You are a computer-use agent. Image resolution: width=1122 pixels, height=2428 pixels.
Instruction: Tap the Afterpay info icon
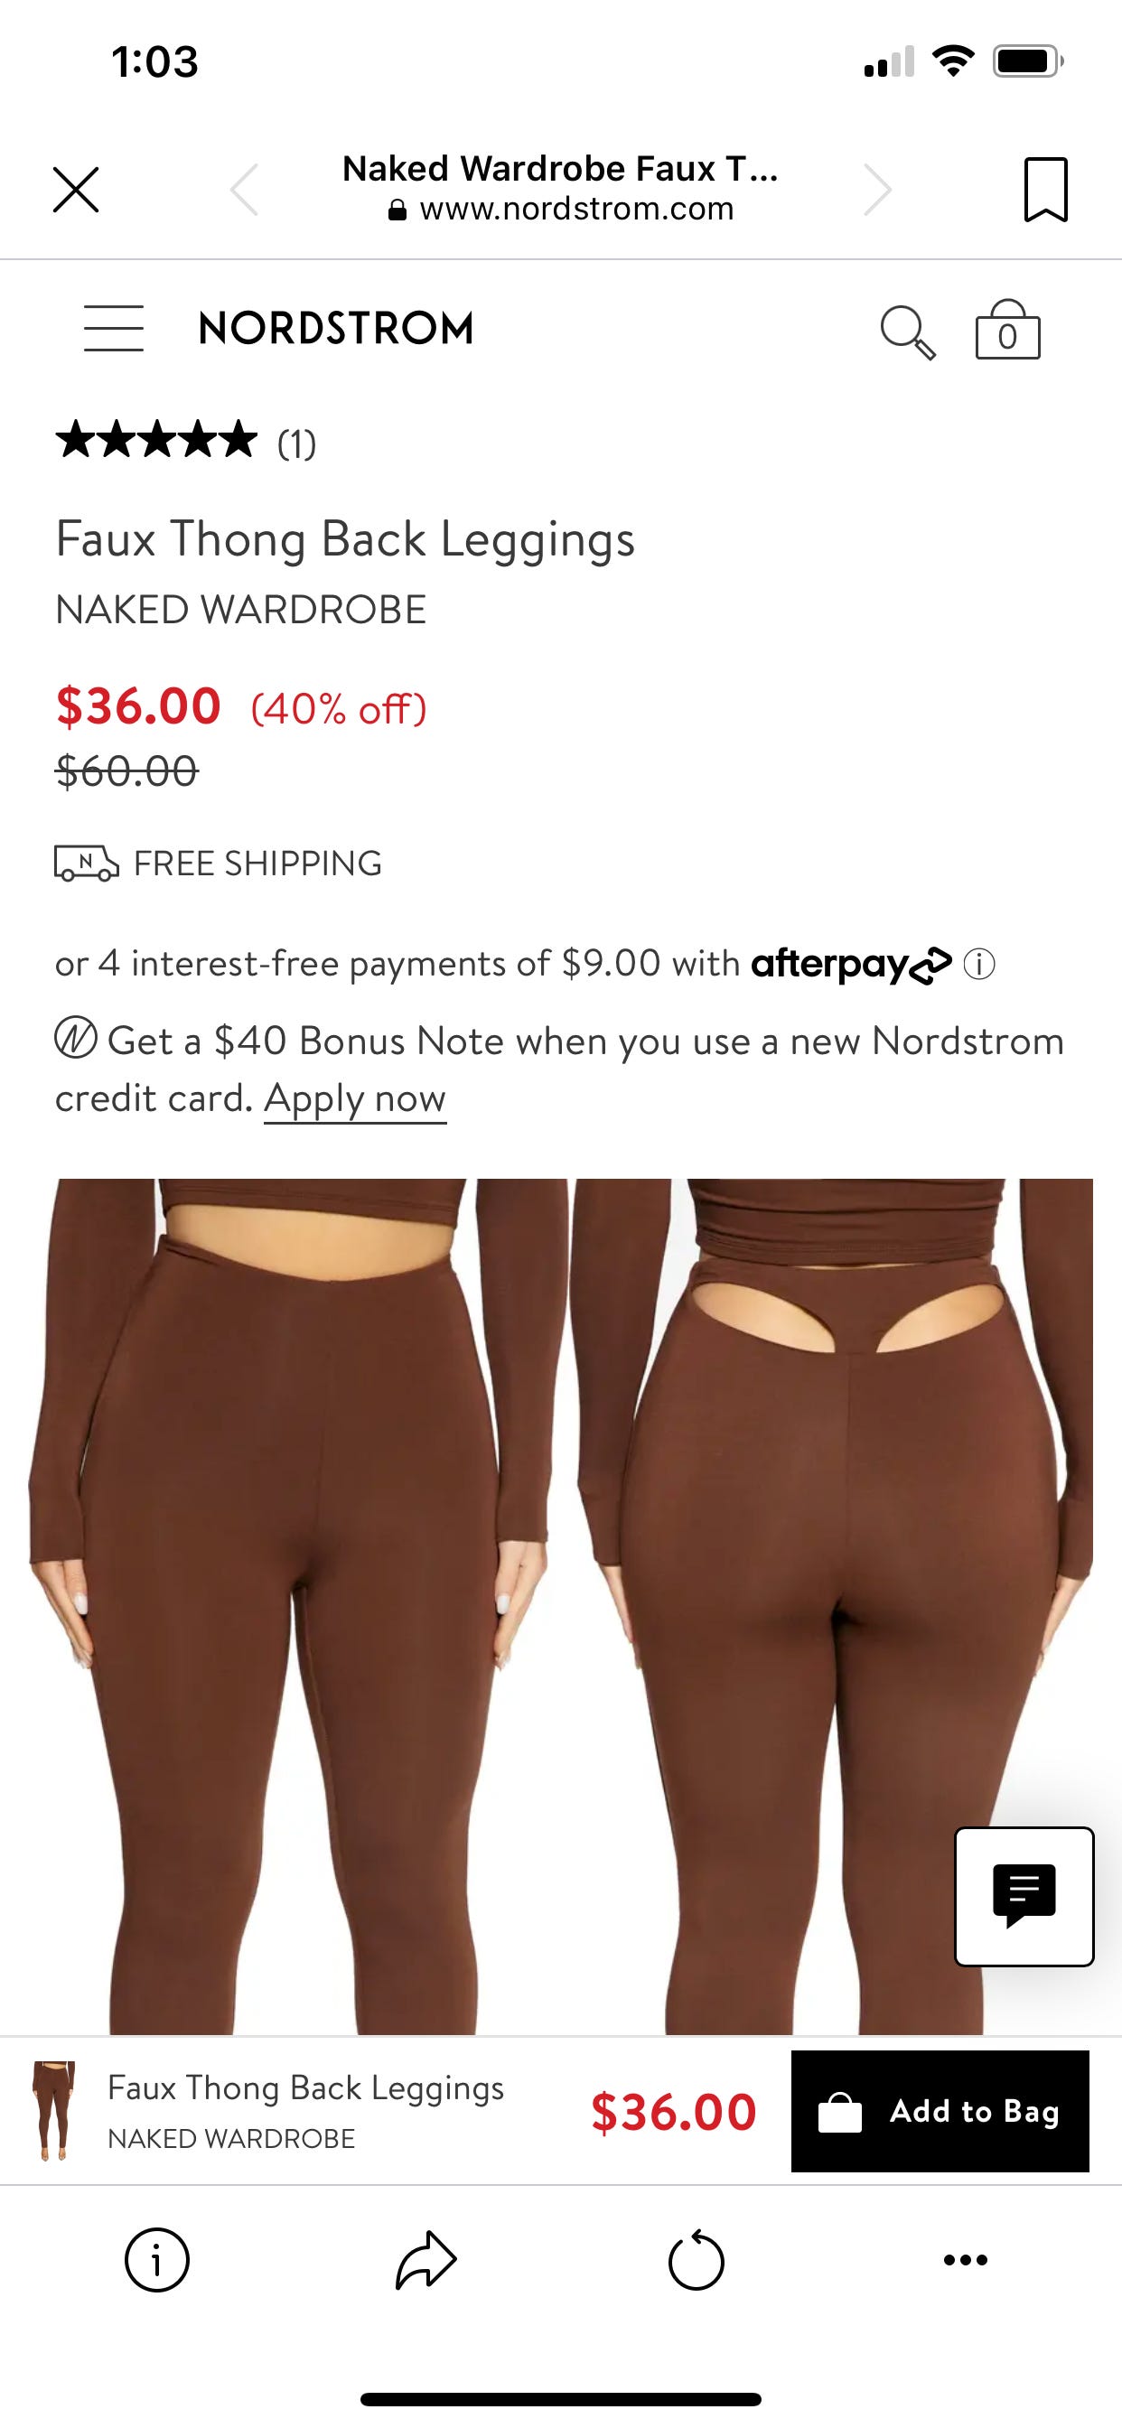point(979,964)
